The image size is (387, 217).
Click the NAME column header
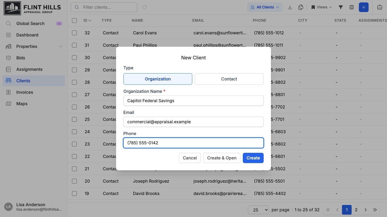(x=138, y=20)
